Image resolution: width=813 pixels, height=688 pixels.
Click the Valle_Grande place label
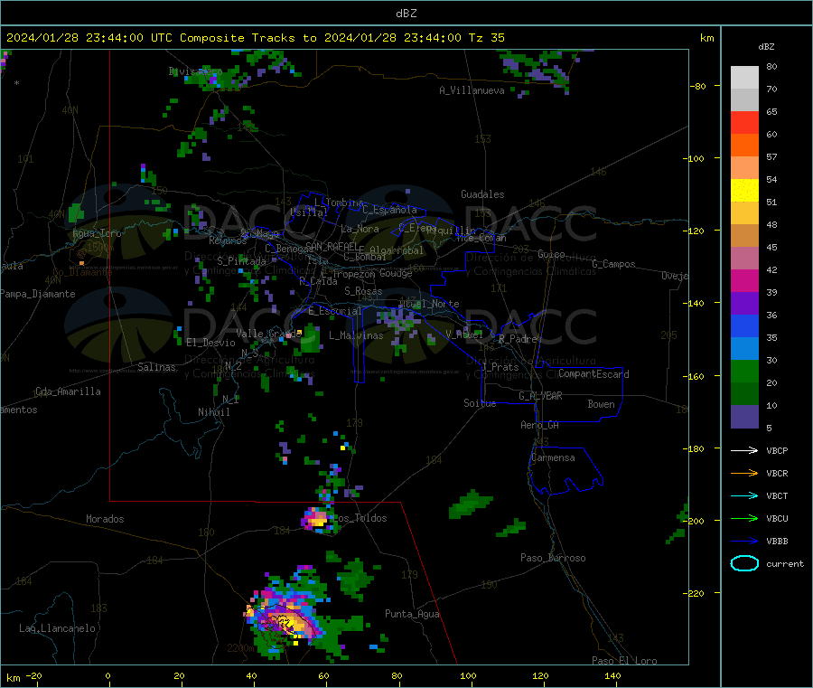[x=268, y=334]
